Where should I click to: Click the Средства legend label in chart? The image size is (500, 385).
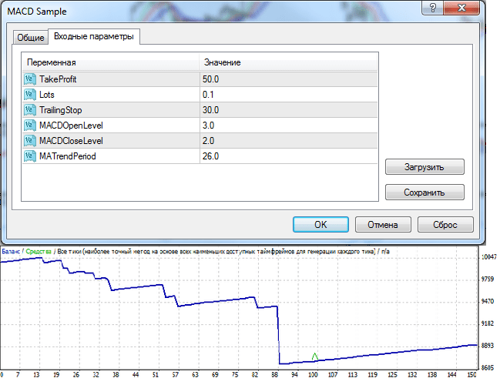click(39, 252)
